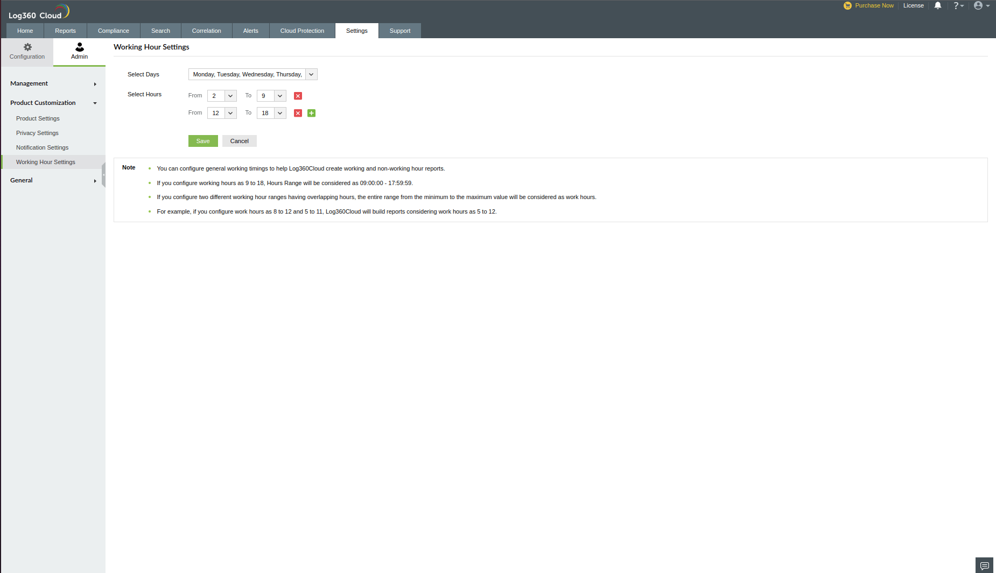The image size is (996, 573).
Task: Open the From dropdown showing 12
Action: pos(222,113)
